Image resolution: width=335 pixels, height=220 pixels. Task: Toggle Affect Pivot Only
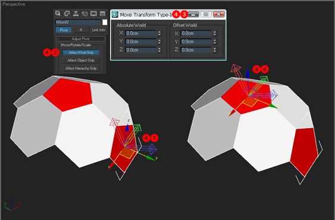[81, 53]
